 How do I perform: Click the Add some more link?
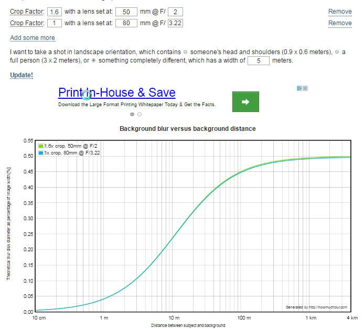pos(33,38)
